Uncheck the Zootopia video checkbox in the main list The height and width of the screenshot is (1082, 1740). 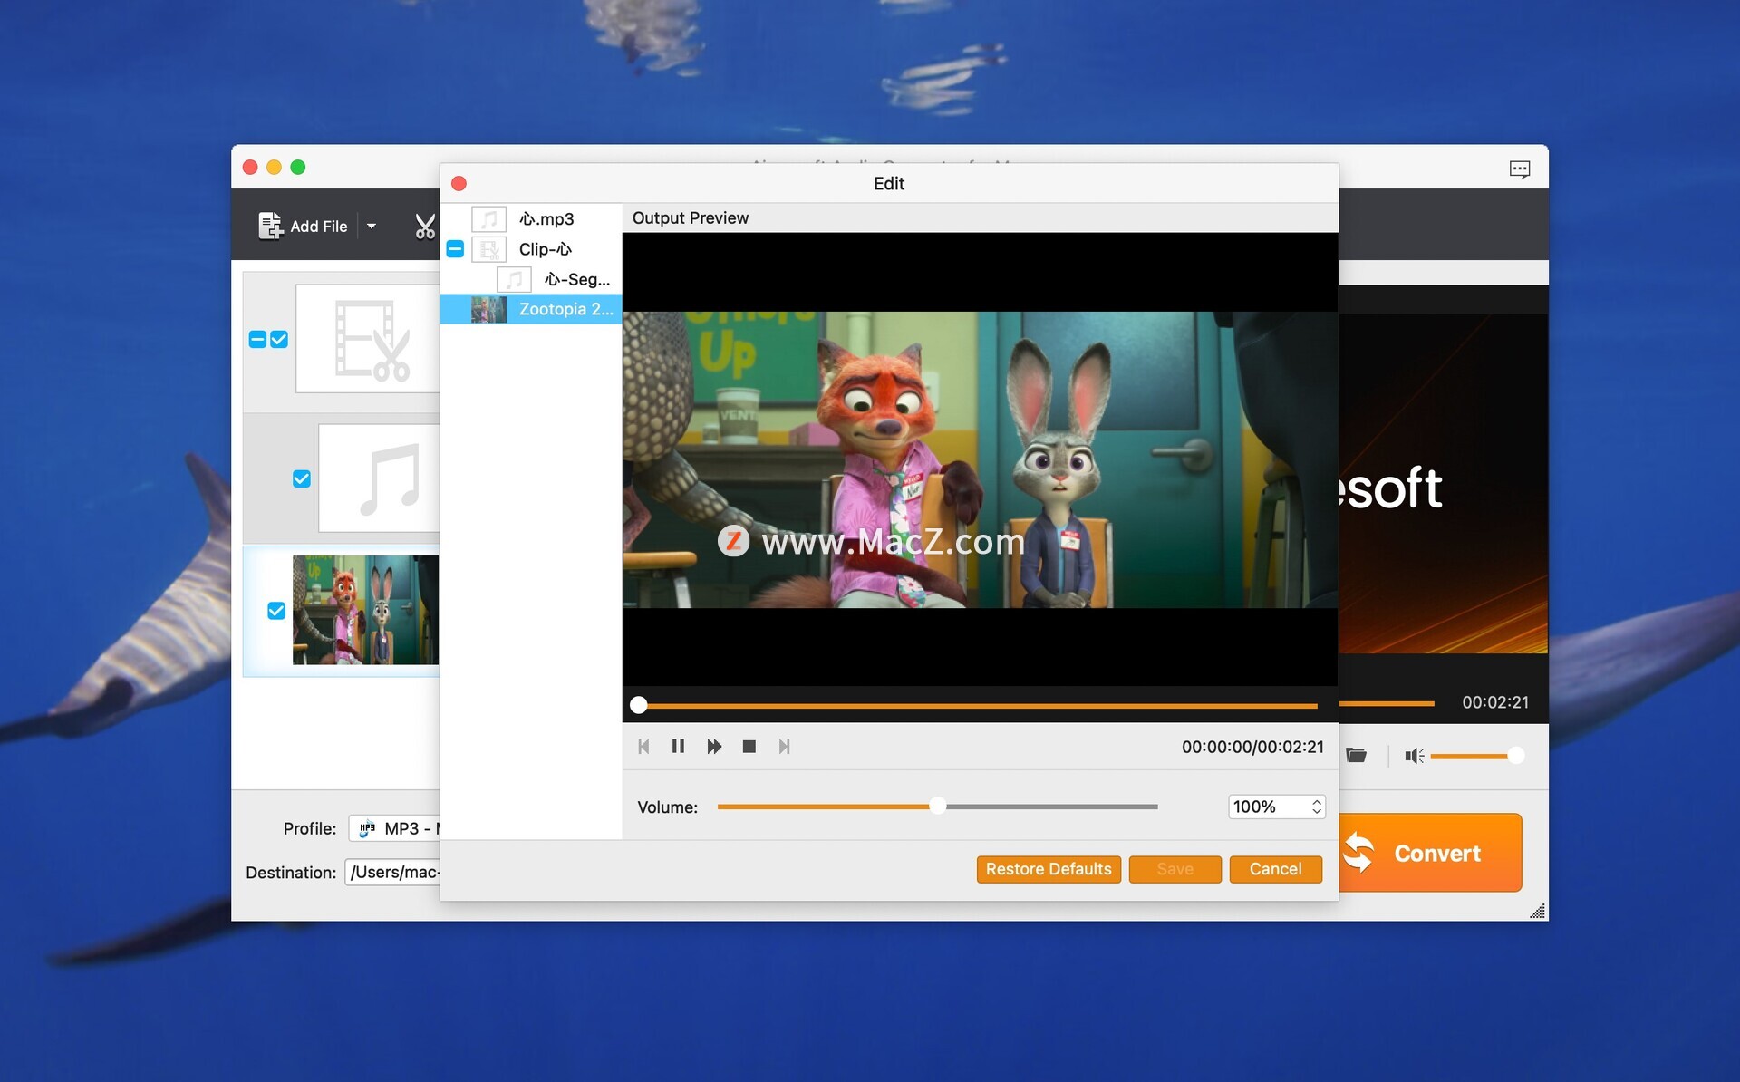(x=276, y=611)
